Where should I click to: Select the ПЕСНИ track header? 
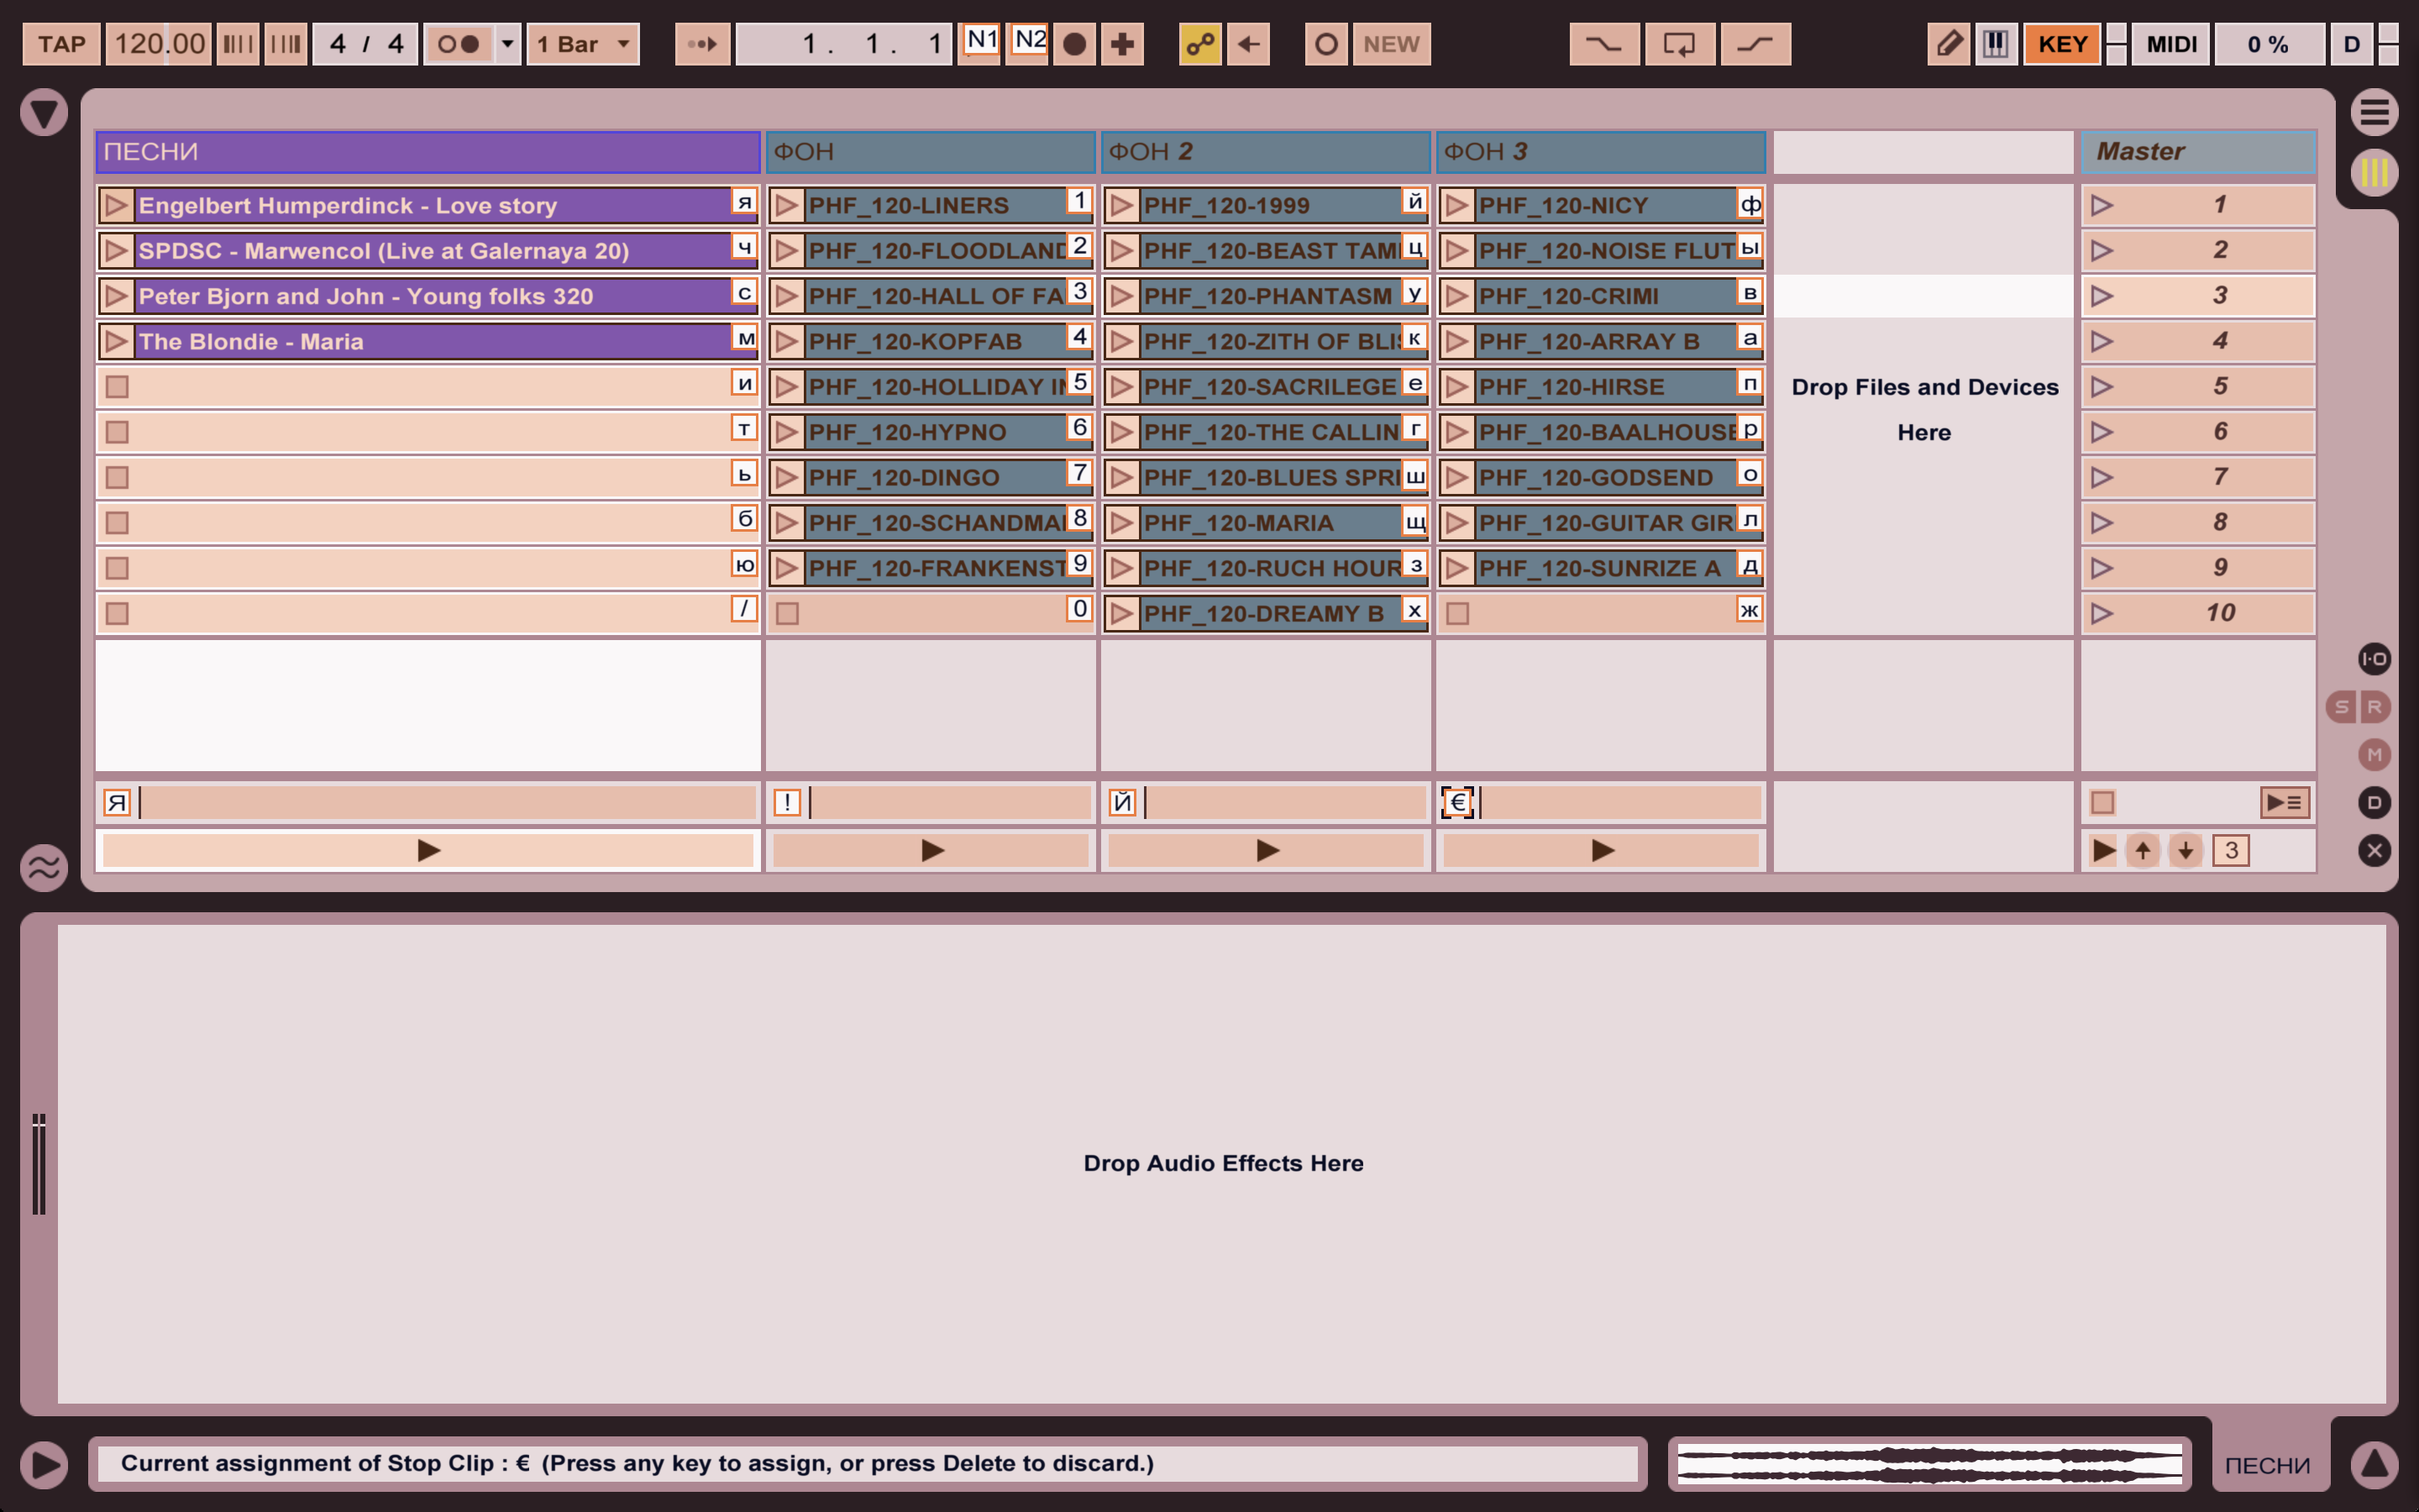427,152
